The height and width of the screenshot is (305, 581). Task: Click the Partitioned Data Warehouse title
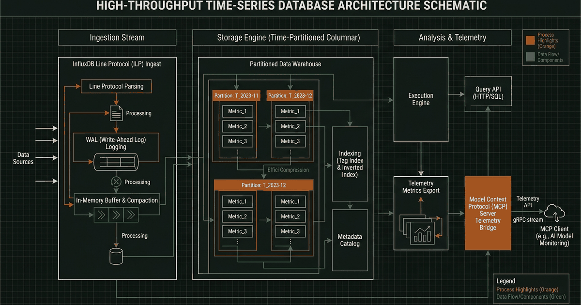point(285,64)
